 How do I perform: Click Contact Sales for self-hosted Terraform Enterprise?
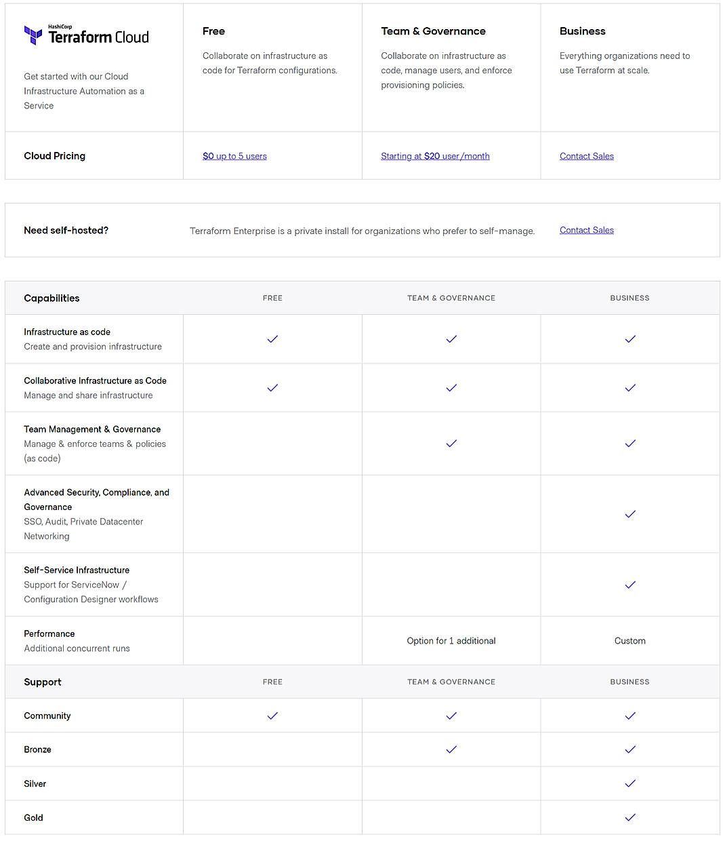586,230
